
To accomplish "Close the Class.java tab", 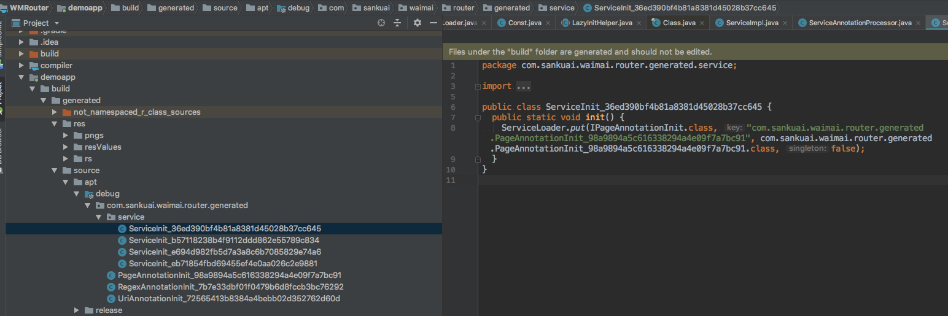I will 703,23.
